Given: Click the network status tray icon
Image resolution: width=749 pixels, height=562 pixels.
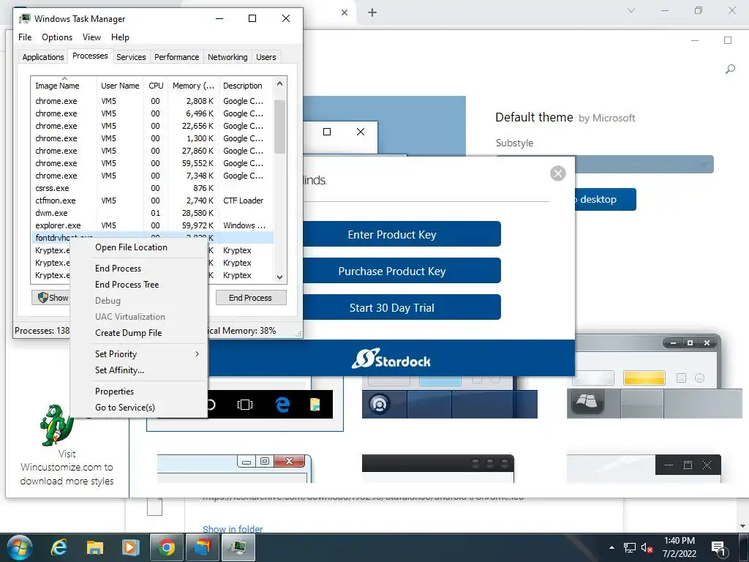Looking at the screenshot, I should 630,547.
